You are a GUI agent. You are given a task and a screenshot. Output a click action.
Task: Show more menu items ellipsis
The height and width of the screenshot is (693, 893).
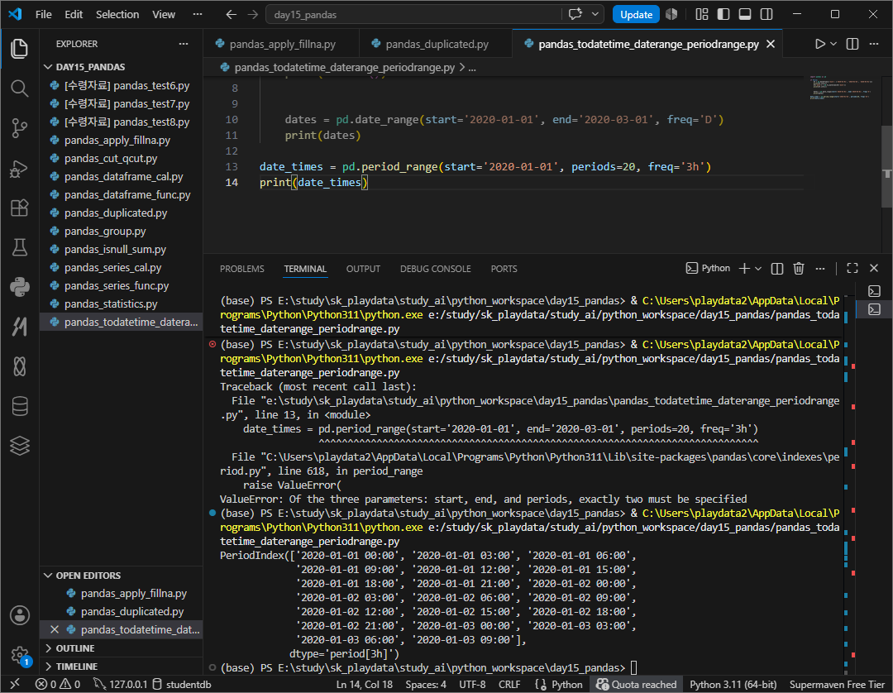(197, 14)
